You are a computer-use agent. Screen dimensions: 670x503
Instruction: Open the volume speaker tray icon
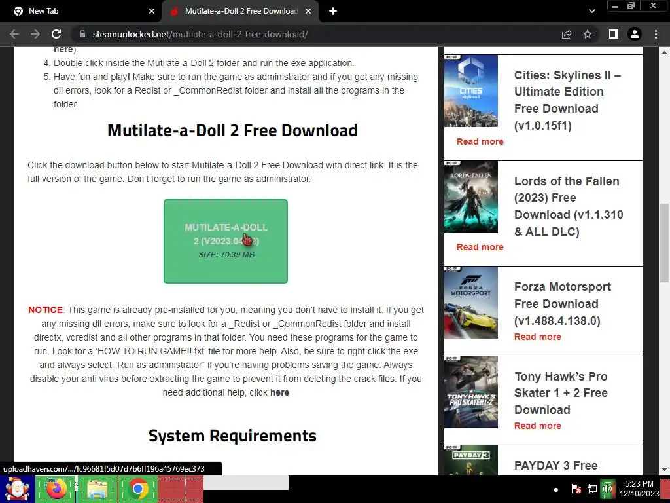click(607, 489)
